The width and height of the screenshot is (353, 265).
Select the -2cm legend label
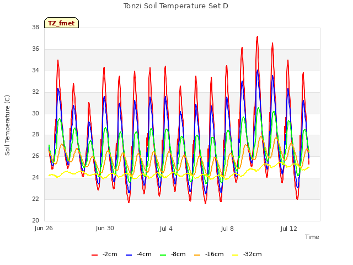(x=110, y=254)
